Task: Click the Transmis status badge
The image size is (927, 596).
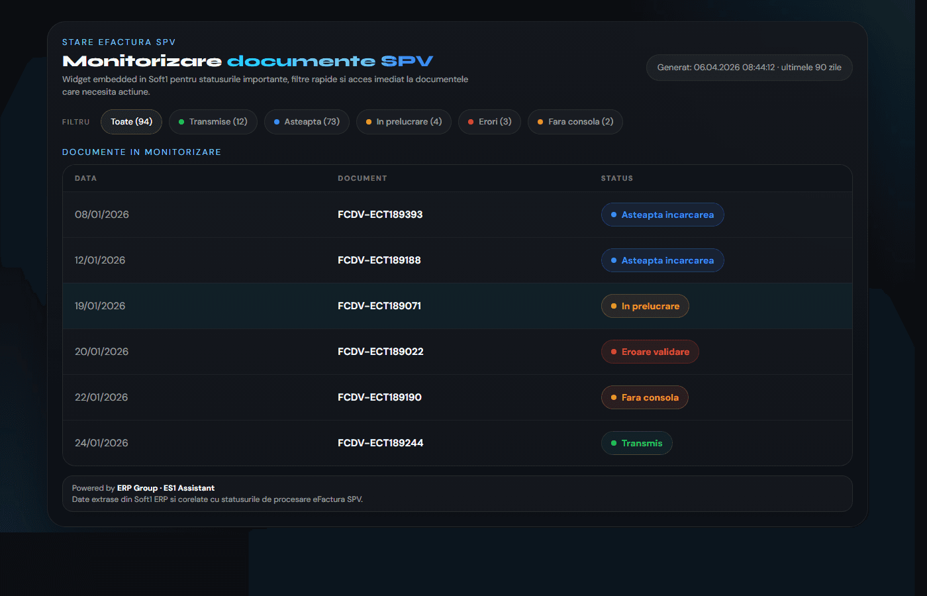Action: [636, 443]
